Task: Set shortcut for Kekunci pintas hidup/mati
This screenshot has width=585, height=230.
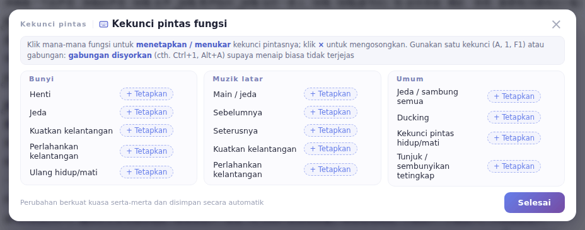Action: [514, 138]
